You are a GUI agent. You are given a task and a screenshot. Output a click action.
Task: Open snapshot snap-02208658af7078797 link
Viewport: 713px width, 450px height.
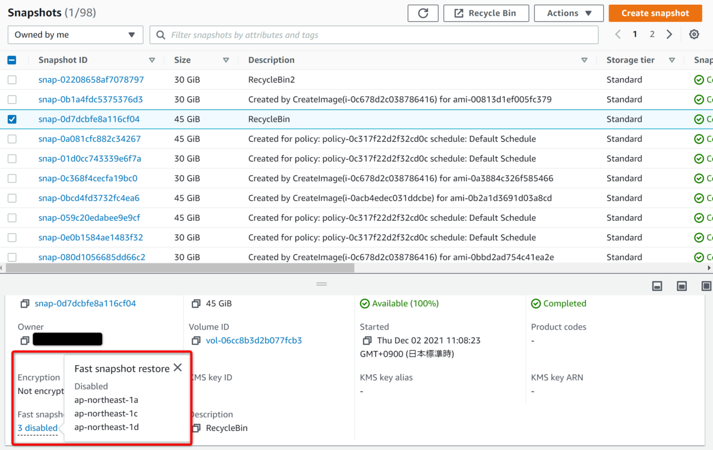(91, 80)
